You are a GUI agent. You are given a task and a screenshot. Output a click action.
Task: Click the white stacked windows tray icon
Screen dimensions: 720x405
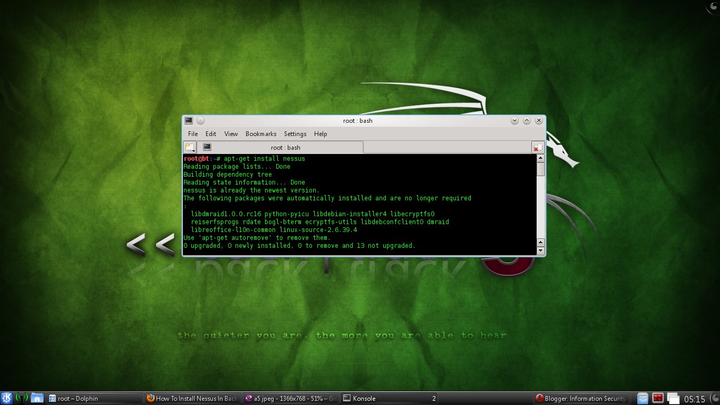673,398
